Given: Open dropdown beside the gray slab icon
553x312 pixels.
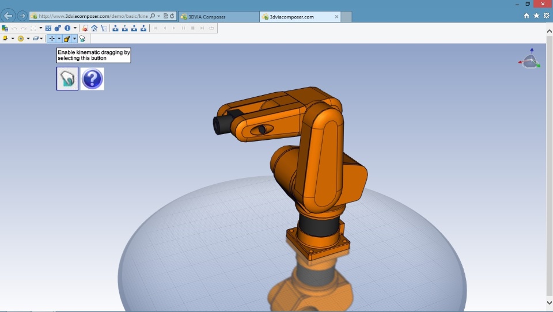Looking at the screenshot, I should [x=41, y=39].
